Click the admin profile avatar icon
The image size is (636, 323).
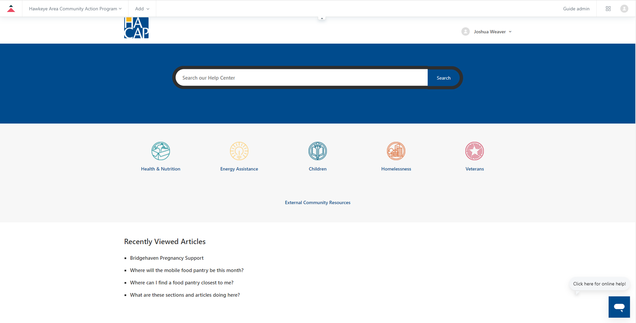pos(624,9)
